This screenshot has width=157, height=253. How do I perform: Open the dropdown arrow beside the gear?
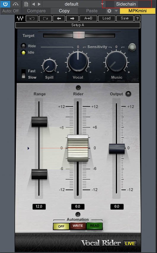(116, 11)
